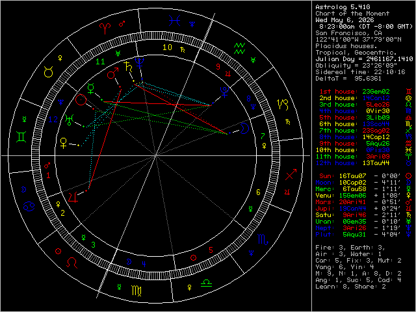Viewport: 416px width, 312px height.
Task: Click the Jupiter symbol ending the sidebar Jupi row
Action: click(409, 209)
